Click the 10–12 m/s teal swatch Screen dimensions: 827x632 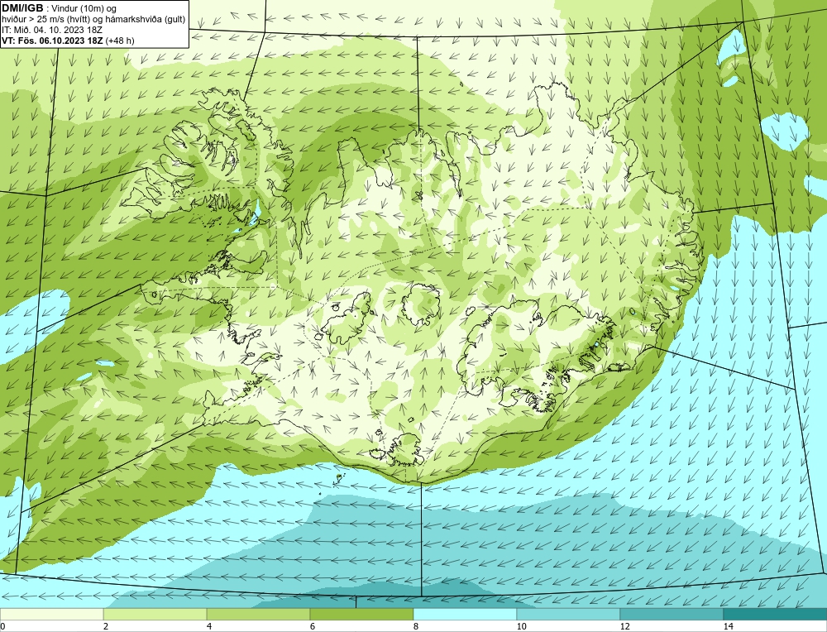tap(569, 614)
